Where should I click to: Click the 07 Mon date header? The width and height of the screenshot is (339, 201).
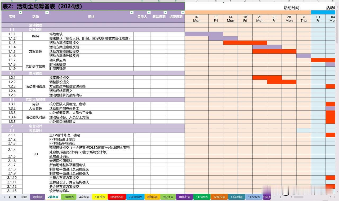click(x=197, y=19)
